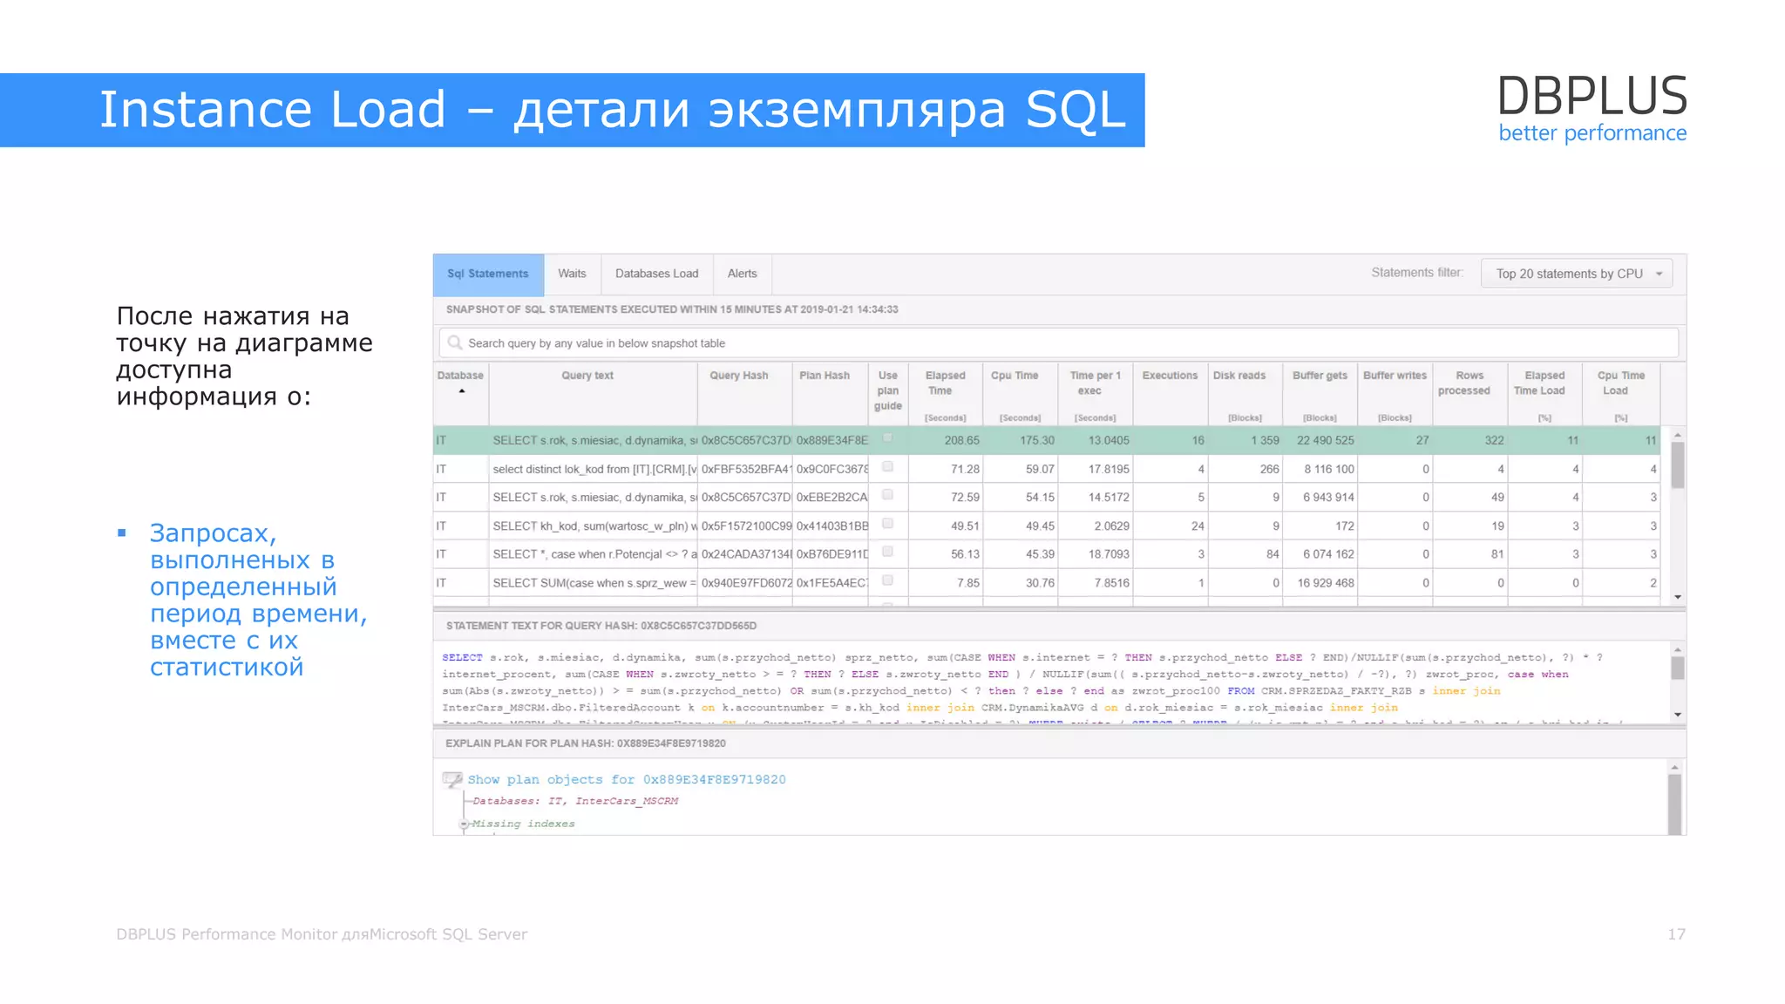Toggle plan guide checkbox for SELECT * case when row

pos(887,552)
